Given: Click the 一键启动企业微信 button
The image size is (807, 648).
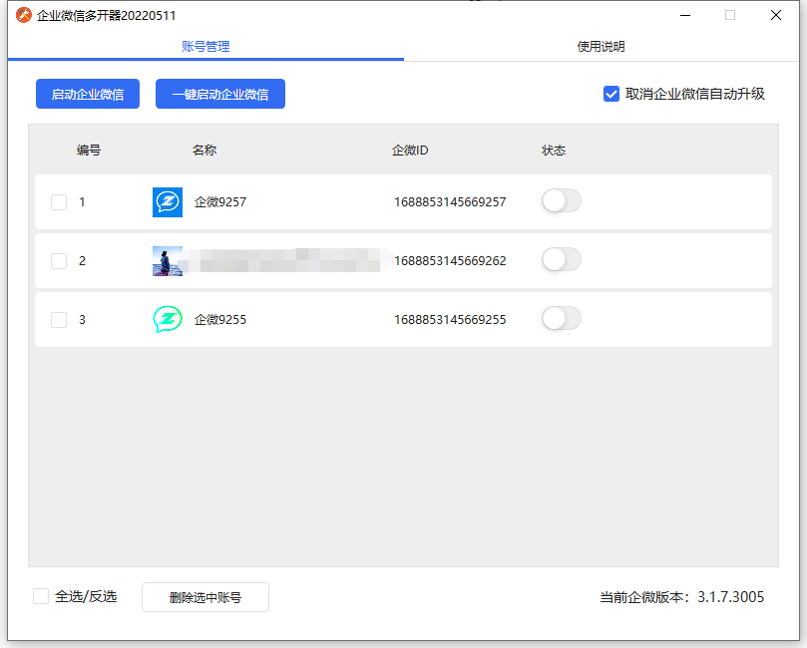Looking at the screenshot, I should [x=220, y=94].
